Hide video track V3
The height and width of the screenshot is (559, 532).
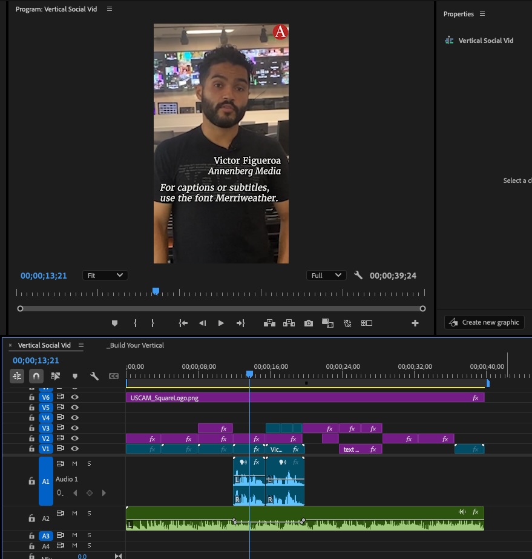click(x=74, y=428)
